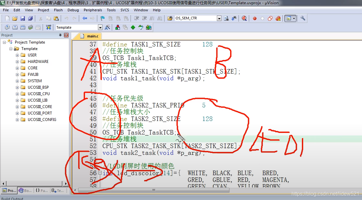Click the Find icon beside the search box
Screen dimensions: 362x200
click(x=226, y=18)
